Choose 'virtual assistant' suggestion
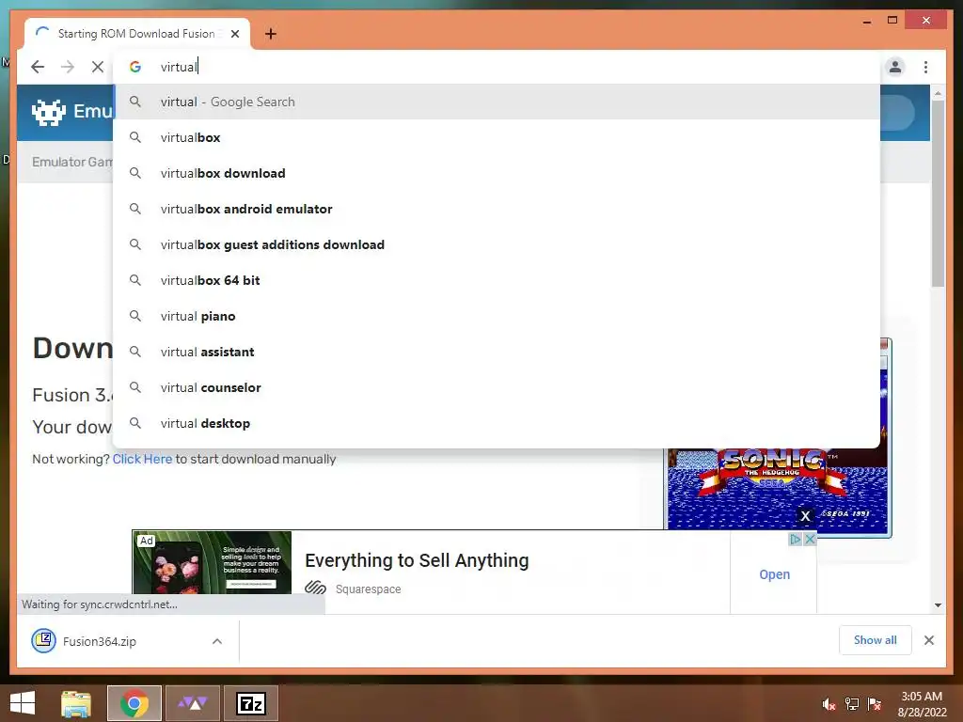 point(497,352)
